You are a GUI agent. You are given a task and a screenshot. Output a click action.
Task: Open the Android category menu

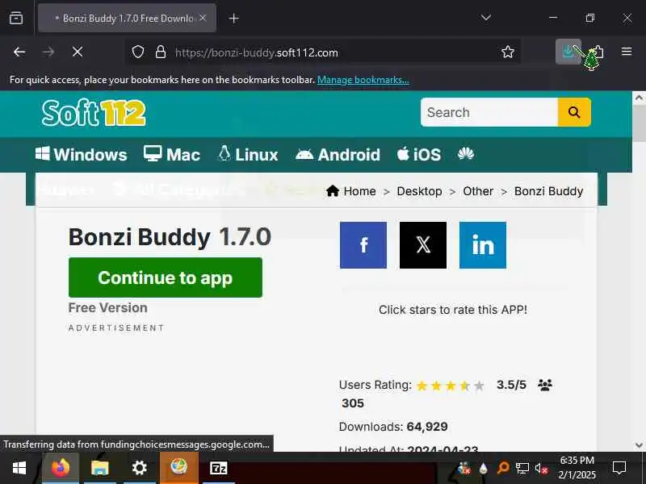coord(338,155)
